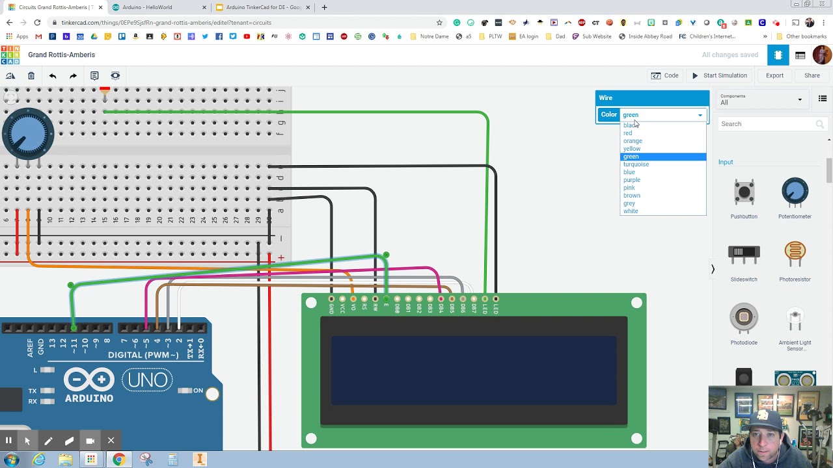
Task: Select the recorder pointer tool
Action: 27,441
